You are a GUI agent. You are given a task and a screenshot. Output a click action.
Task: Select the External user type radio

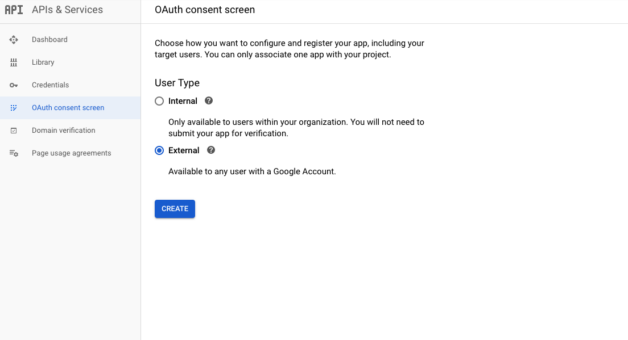(159, 150)
